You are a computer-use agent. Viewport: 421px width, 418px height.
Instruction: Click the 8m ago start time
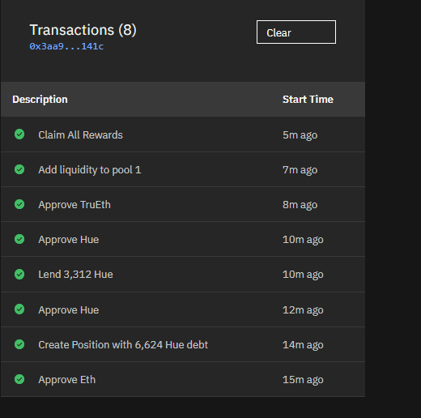pyautogui.click(x=300, y=205)
